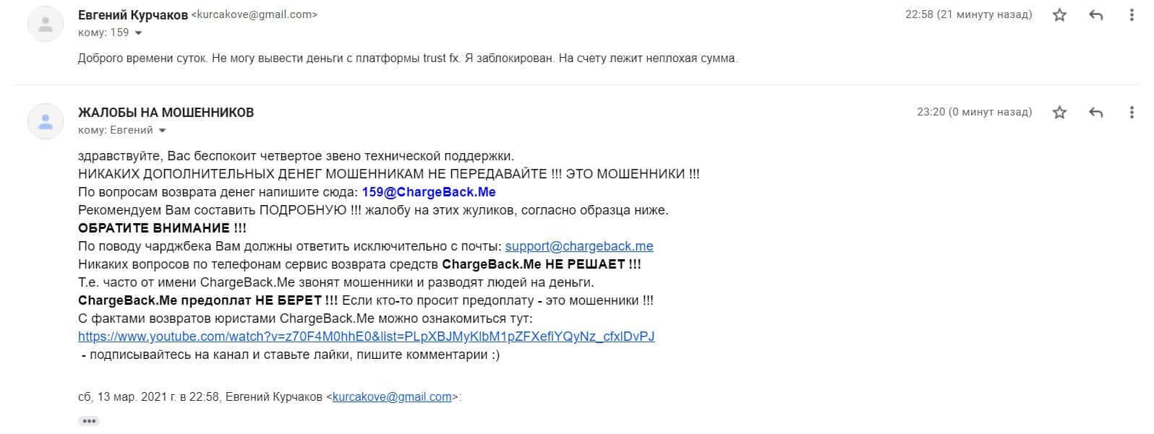Click the first email's message text
The height and width of the screenshot is (434, 1154).
point(408,58)
